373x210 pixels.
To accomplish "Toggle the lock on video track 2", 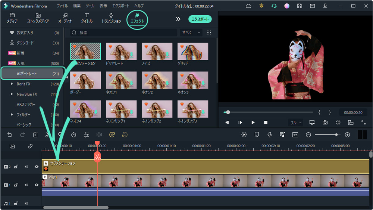I will point(16,167).
